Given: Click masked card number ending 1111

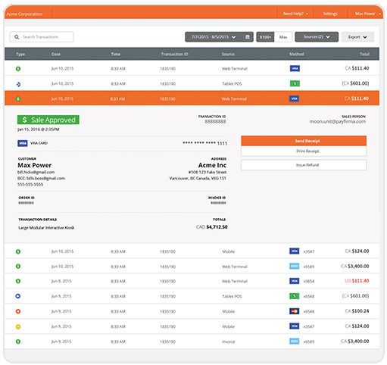Looking at the screenshot, I should point(204,143).
